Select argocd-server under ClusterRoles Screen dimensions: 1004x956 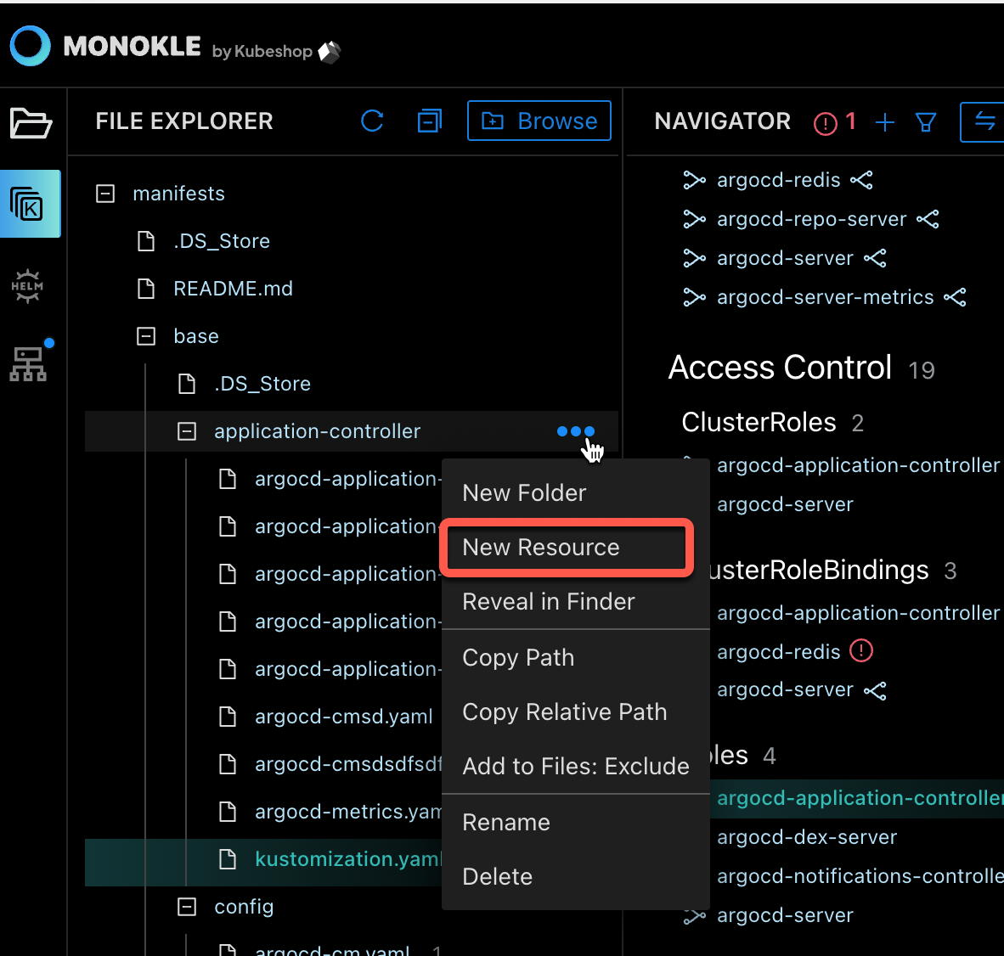point(785,505)
